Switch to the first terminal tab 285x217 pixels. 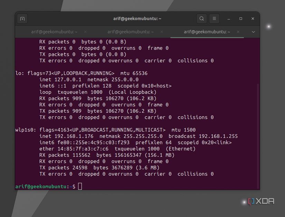click(54, 32)
